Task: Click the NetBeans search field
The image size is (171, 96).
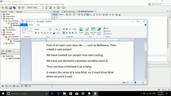Action: (159, 4)
